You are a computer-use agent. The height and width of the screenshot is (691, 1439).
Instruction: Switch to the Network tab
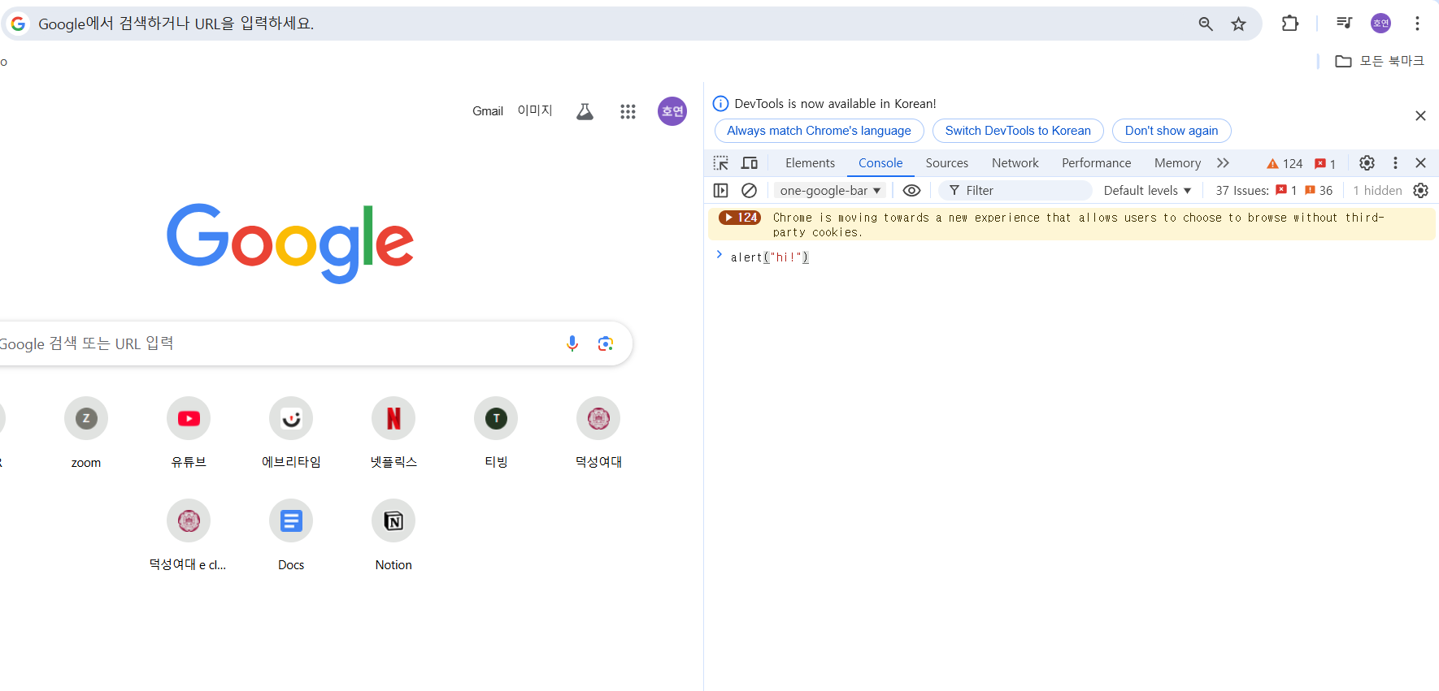[x=1015, y=163]
